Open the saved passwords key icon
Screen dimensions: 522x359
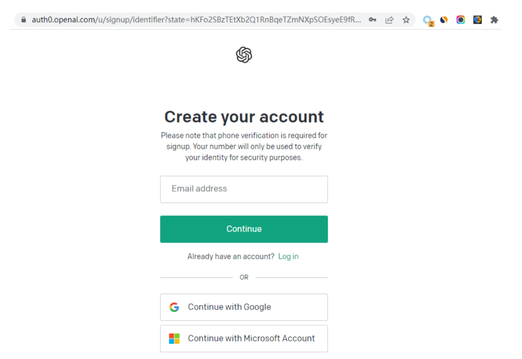[x=372, y=20]
